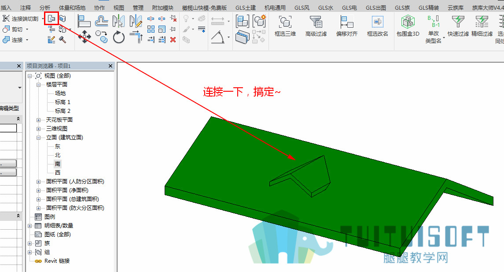Click the Pin icon
Screen dimensions: 504x272
pyautogui.click(x=173, y=29)
